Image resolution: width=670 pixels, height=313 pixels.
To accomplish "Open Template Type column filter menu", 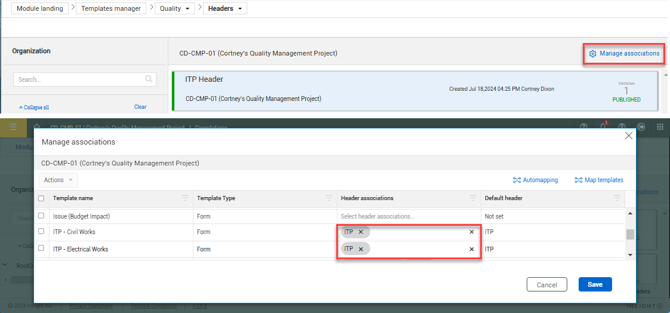I will pos(328,198).
